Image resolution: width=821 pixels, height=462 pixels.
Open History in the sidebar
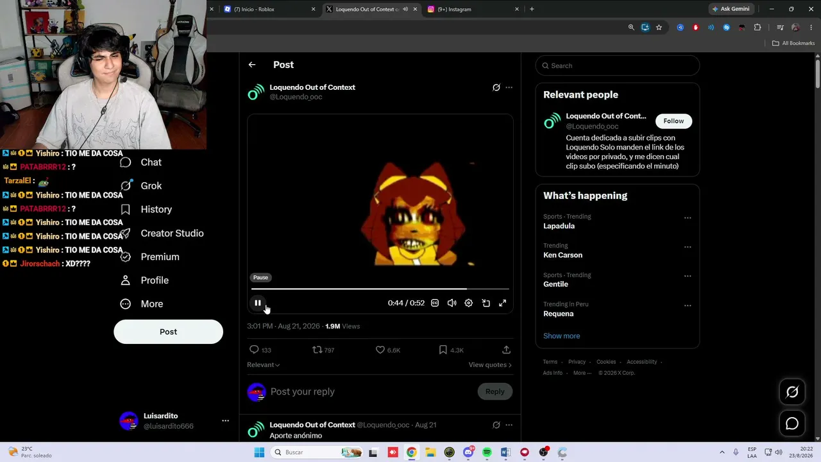[146, 209]
